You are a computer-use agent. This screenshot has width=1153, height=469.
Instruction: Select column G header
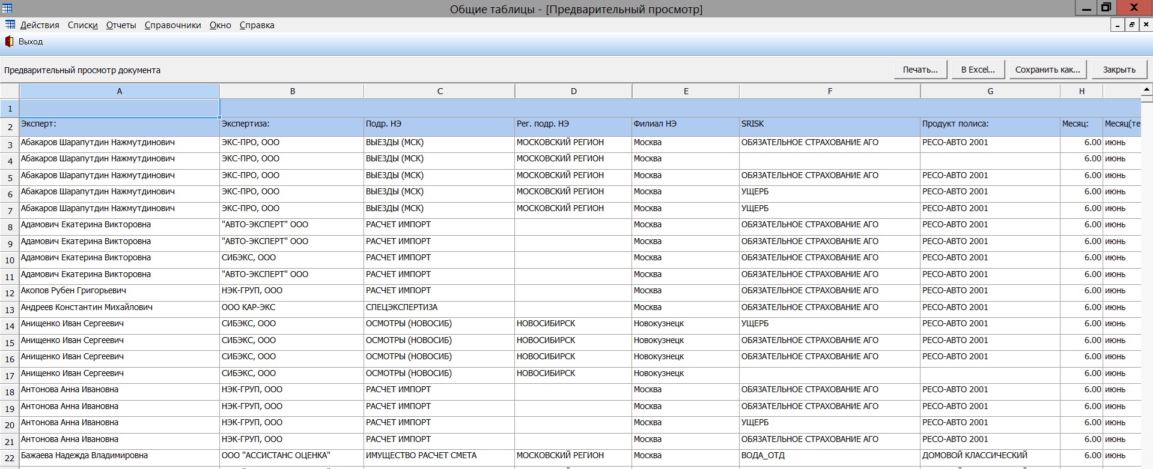[x=990, y=91]
